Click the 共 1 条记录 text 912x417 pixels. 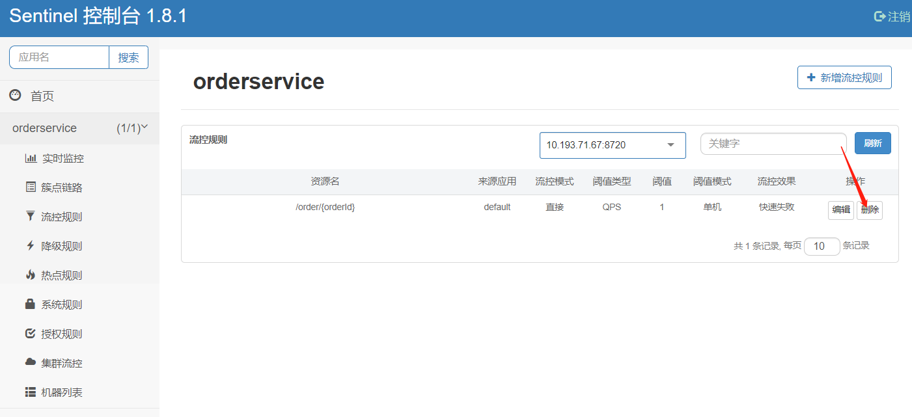(757, 246)
